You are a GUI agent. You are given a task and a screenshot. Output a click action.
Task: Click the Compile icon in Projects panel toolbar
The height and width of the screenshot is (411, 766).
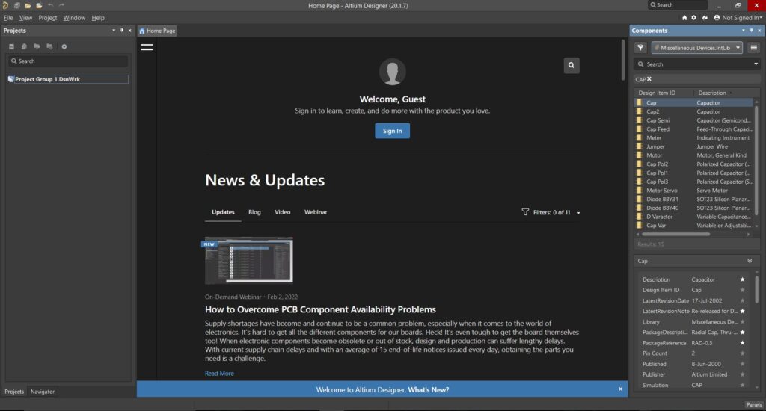point(24,46)
